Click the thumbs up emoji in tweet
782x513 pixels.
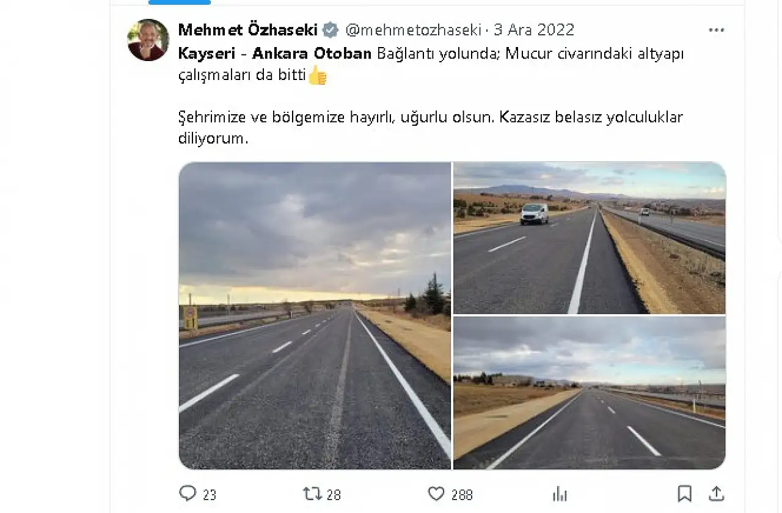(318, 76)
